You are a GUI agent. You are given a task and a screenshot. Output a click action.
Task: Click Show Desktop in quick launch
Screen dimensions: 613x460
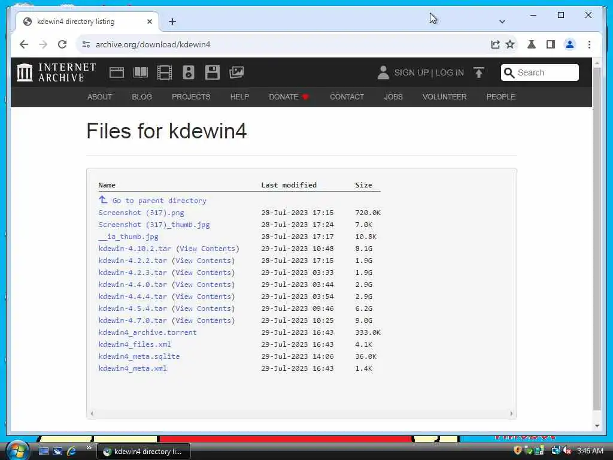click(x=43, y=451)
